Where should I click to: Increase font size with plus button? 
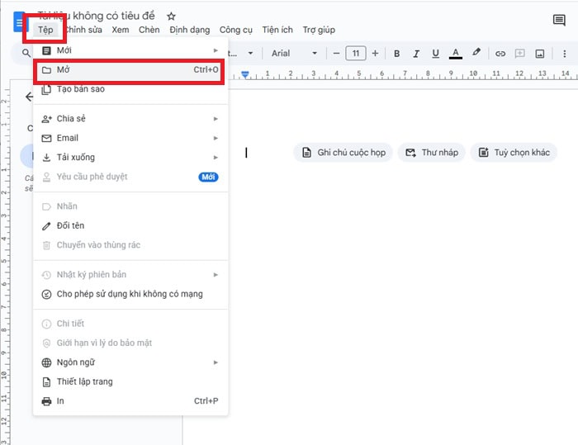[375, 54]
